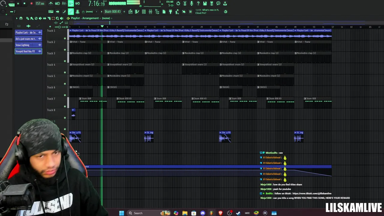The width and height of the screenshot is (384, 216).
Task: Open the browser folder-tree icon
Action: click(x=157, y=11)
